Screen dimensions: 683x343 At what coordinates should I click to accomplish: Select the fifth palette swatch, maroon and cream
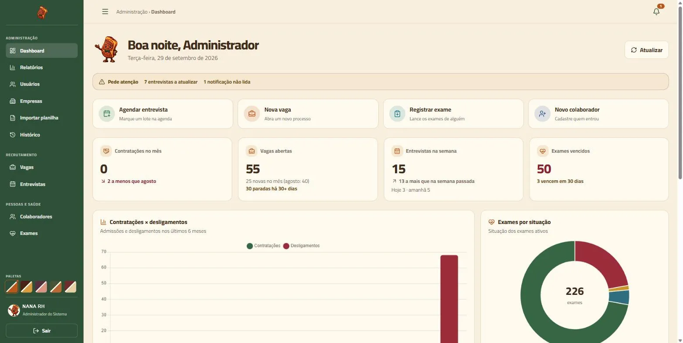[71, 287]
